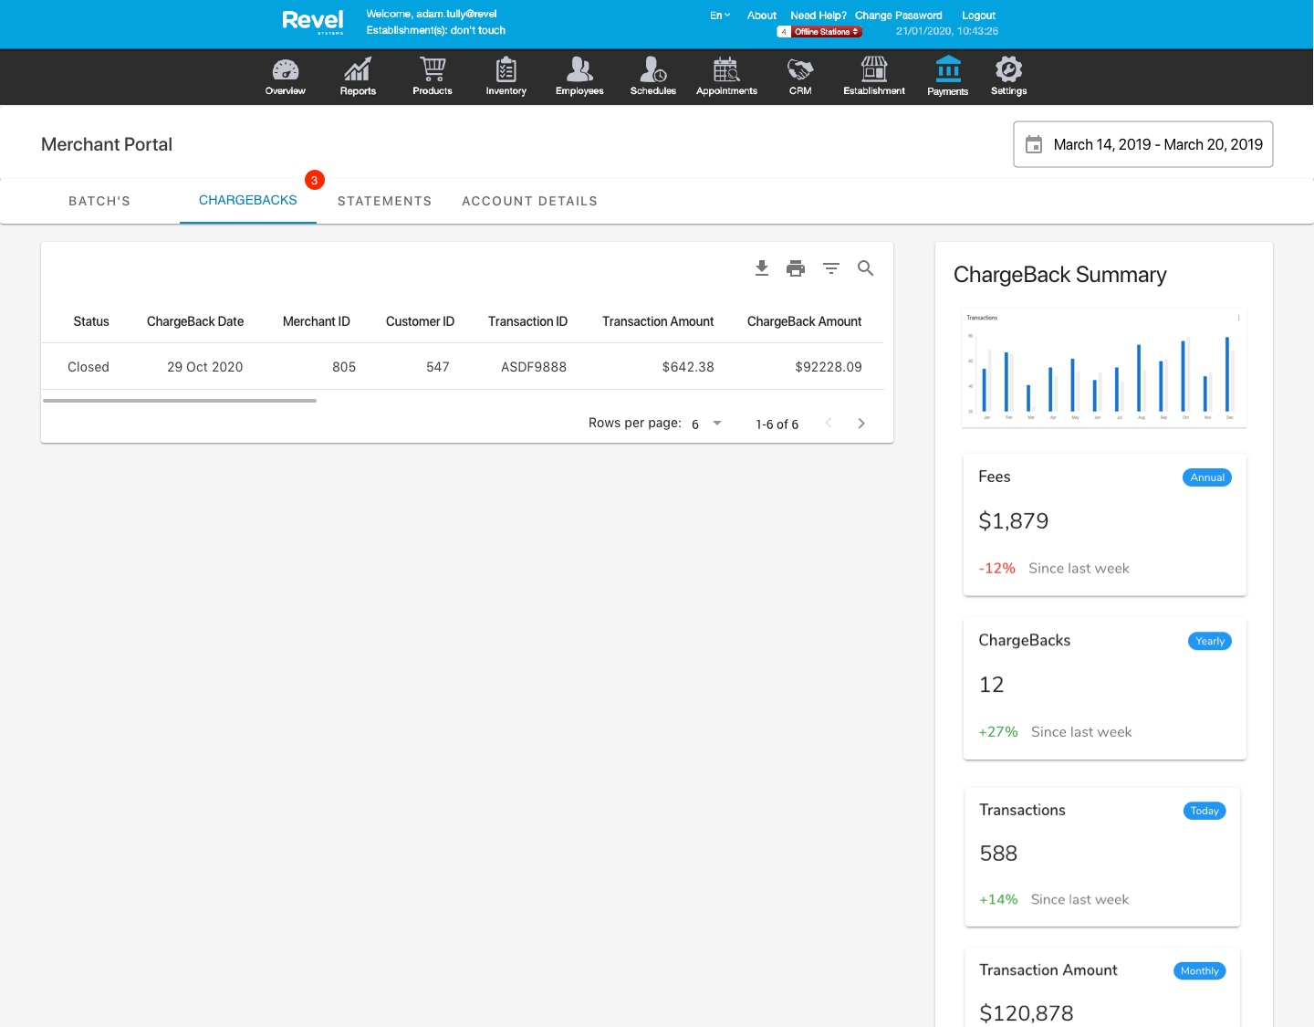
Task: Expand the Offline Stations dropdown
Action: pos(826,32)
